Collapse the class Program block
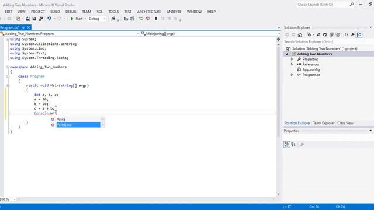 [x=8, y=76]
